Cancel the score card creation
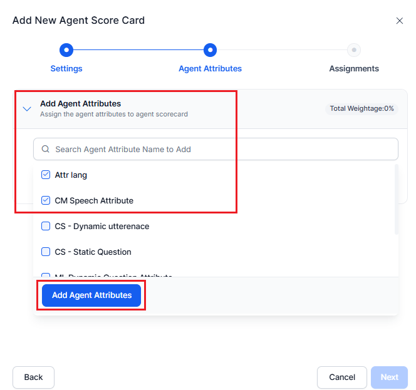 (342, 377)
